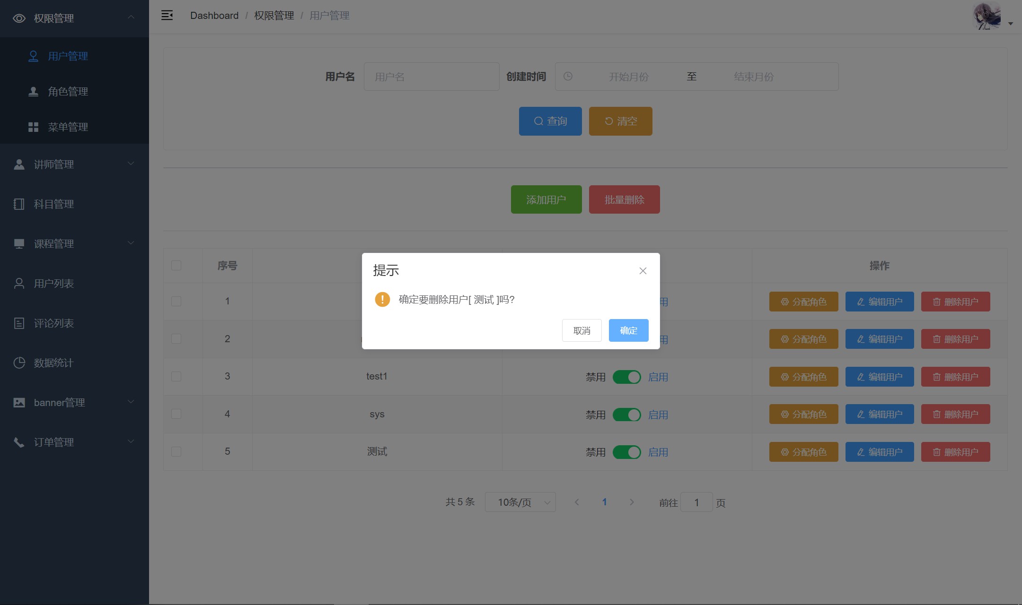
Task: Open the 10条/页 page size dropdown
Action: (520, 502)
